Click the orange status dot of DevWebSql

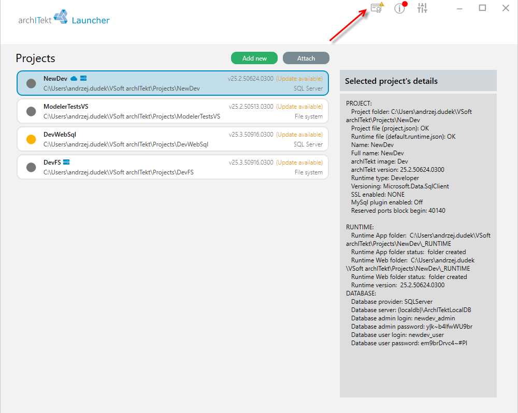click(31, 139)
